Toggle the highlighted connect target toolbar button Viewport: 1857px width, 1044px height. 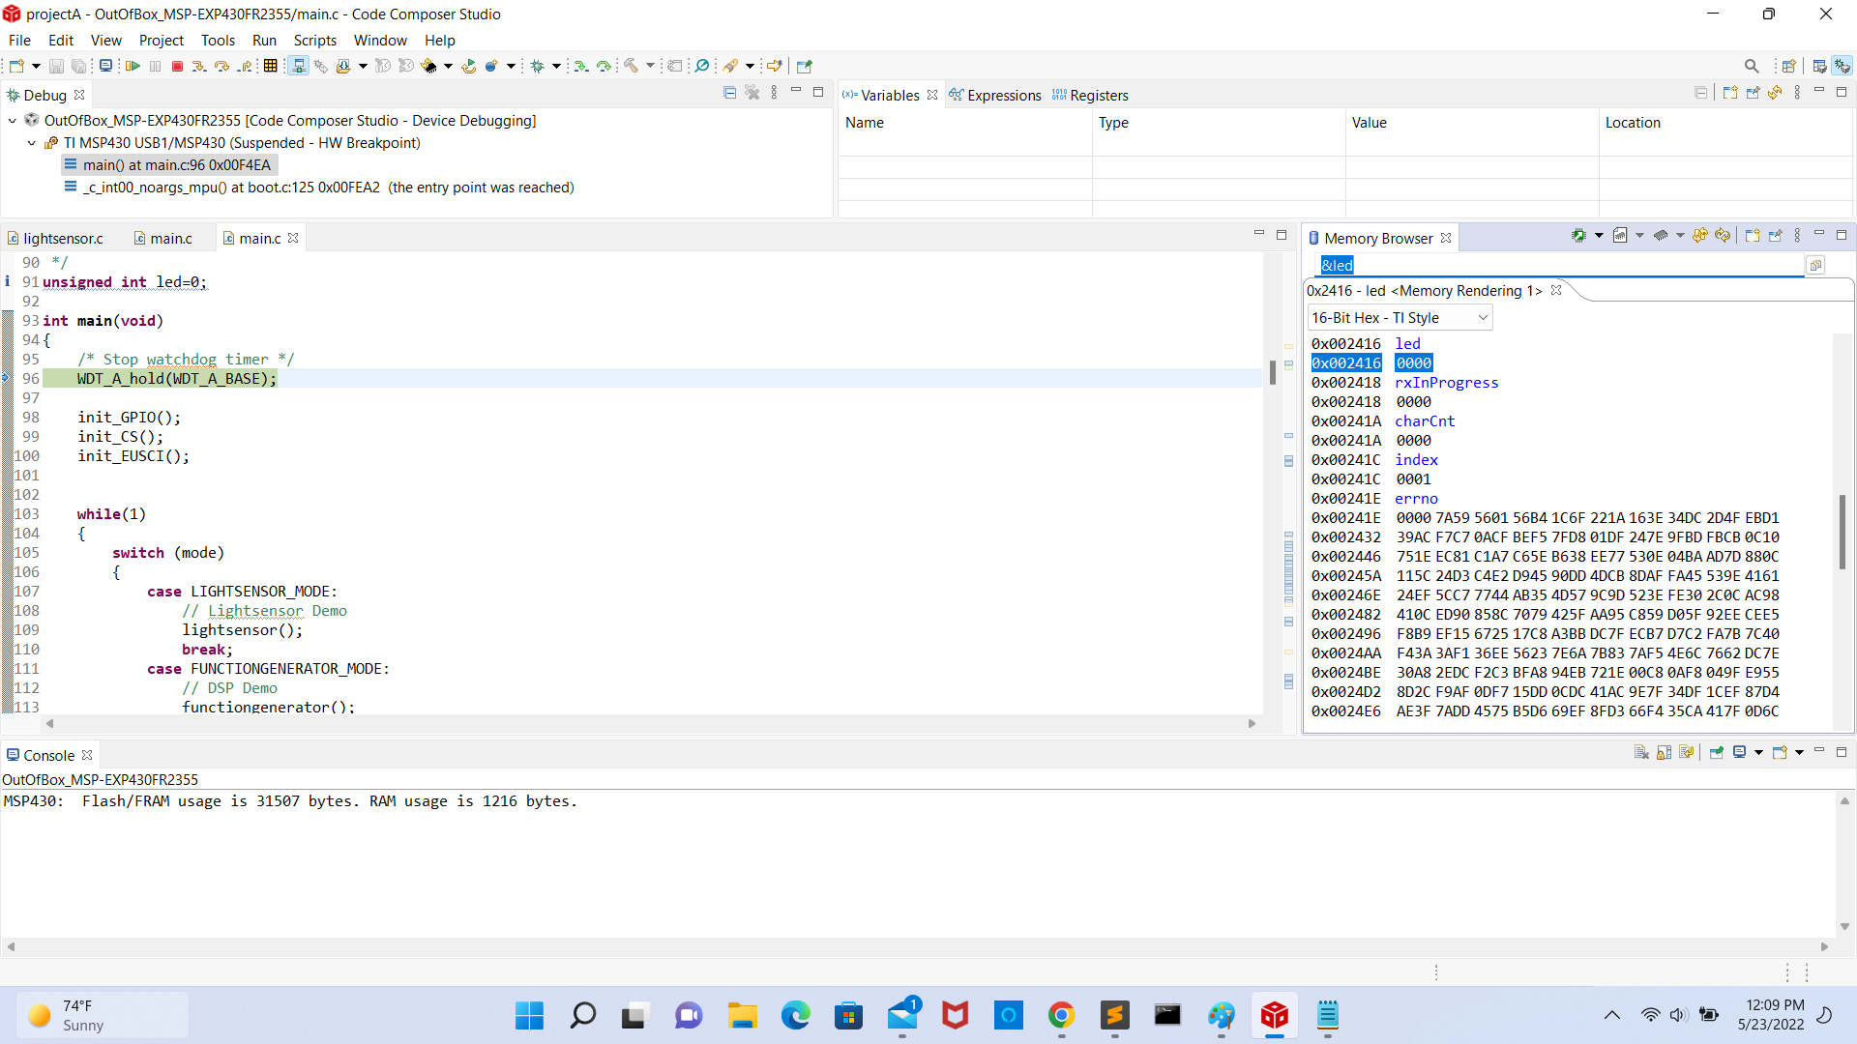[x=299, y=66]
